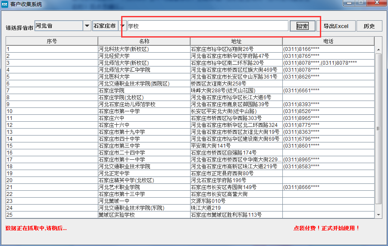Click the scrollbar down arrow in the table
388x246 pixels.
click(x=379, y=214)
